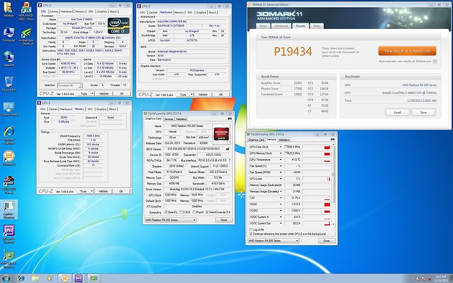Switch to 3DMark 11 via taskbar button

[x=65, y=279]
